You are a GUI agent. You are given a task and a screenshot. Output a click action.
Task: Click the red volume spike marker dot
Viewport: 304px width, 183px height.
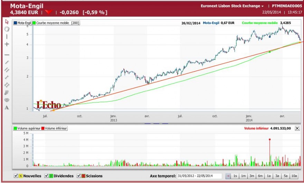point(270,139)
